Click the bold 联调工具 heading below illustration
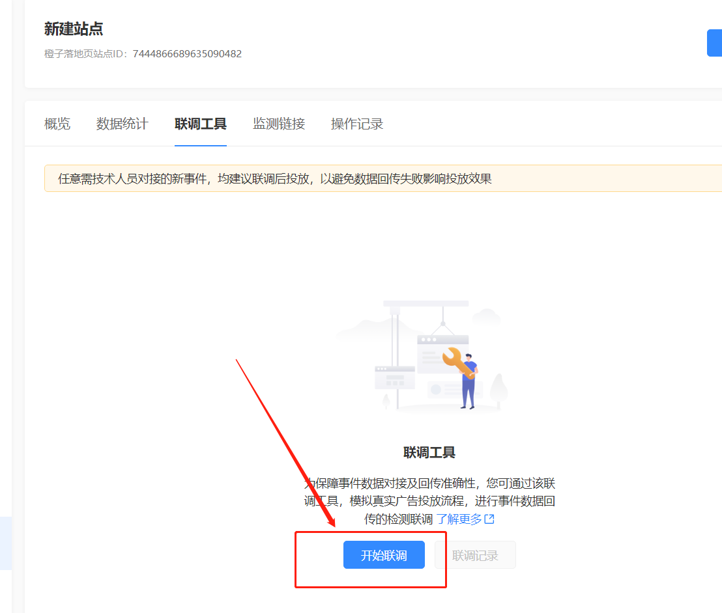The image size is (722, 613). tap(429, 452)
